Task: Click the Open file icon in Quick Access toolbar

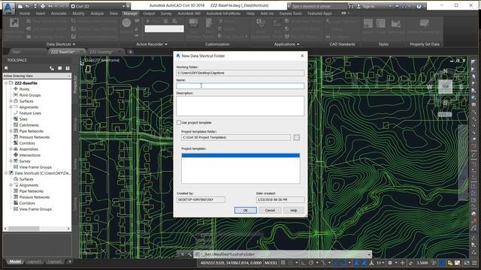Action: pos(27,6)
